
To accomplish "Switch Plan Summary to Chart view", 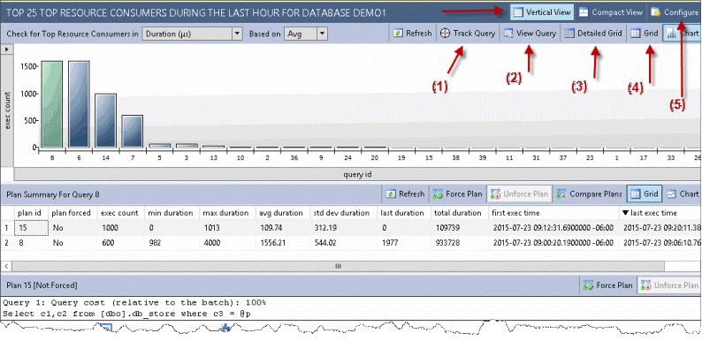I will pos(683,193).
